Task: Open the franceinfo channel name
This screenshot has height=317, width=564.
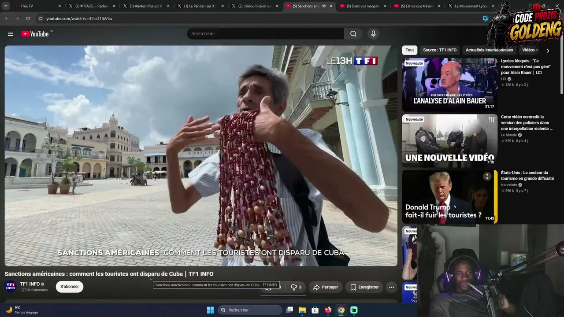Action: pos(509,185)
